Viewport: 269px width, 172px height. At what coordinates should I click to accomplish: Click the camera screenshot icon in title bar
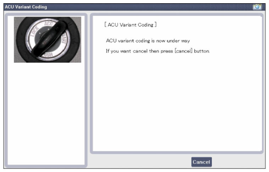click(x=257, y=7)
